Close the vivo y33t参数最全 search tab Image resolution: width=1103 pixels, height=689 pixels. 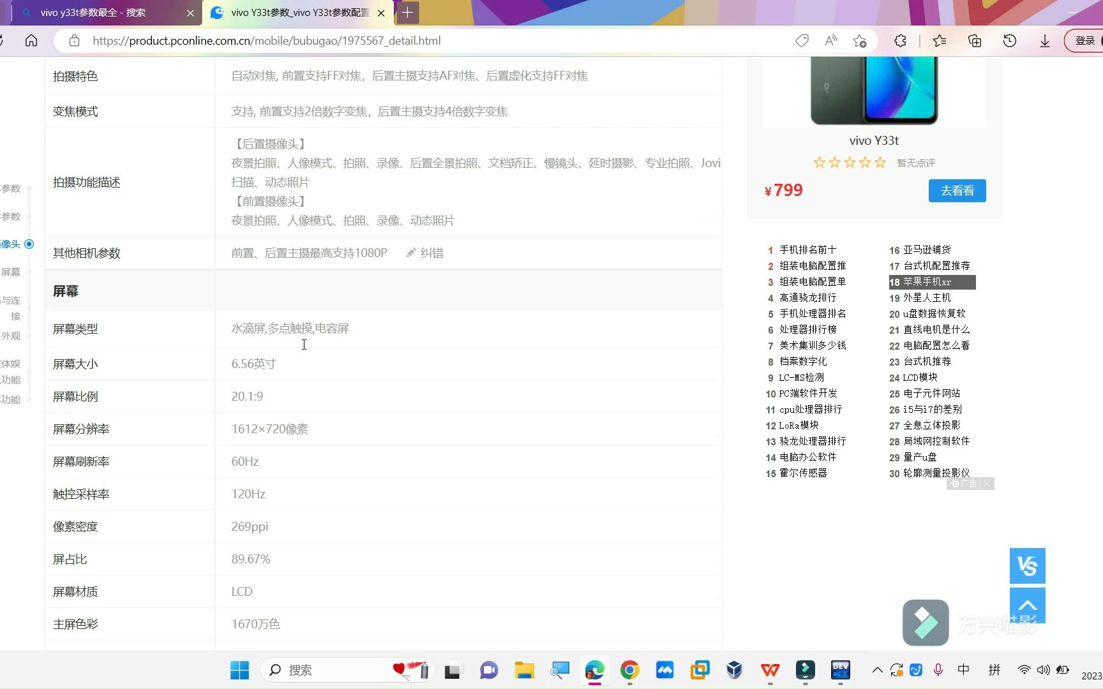tap(190, 13)
